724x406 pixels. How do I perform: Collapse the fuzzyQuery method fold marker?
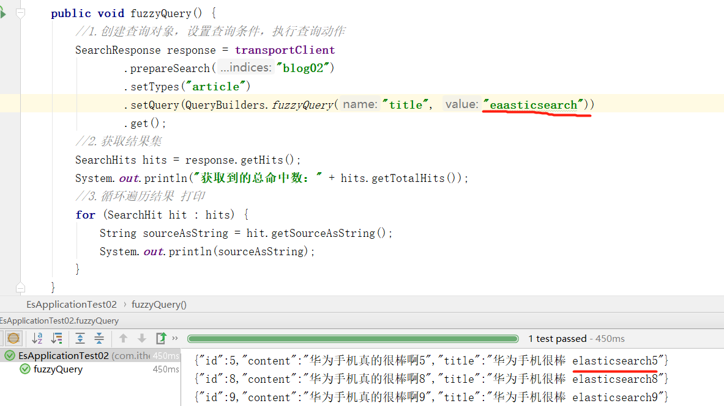tap(21, 13)
